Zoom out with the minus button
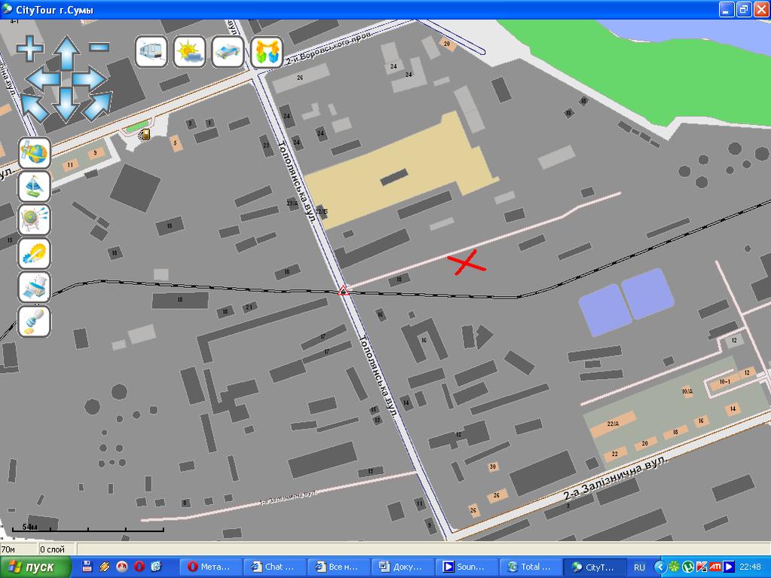This screenshot has width=771, height=578. tap(99, 47)
